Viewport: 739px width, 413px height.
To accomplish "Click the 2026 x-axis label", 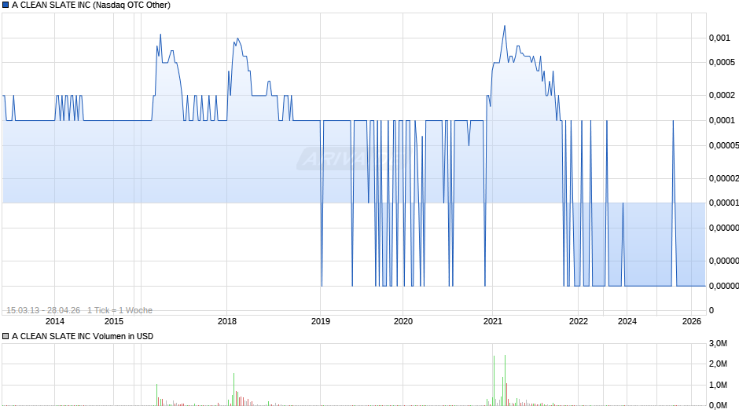I will [x=691, y=321].
